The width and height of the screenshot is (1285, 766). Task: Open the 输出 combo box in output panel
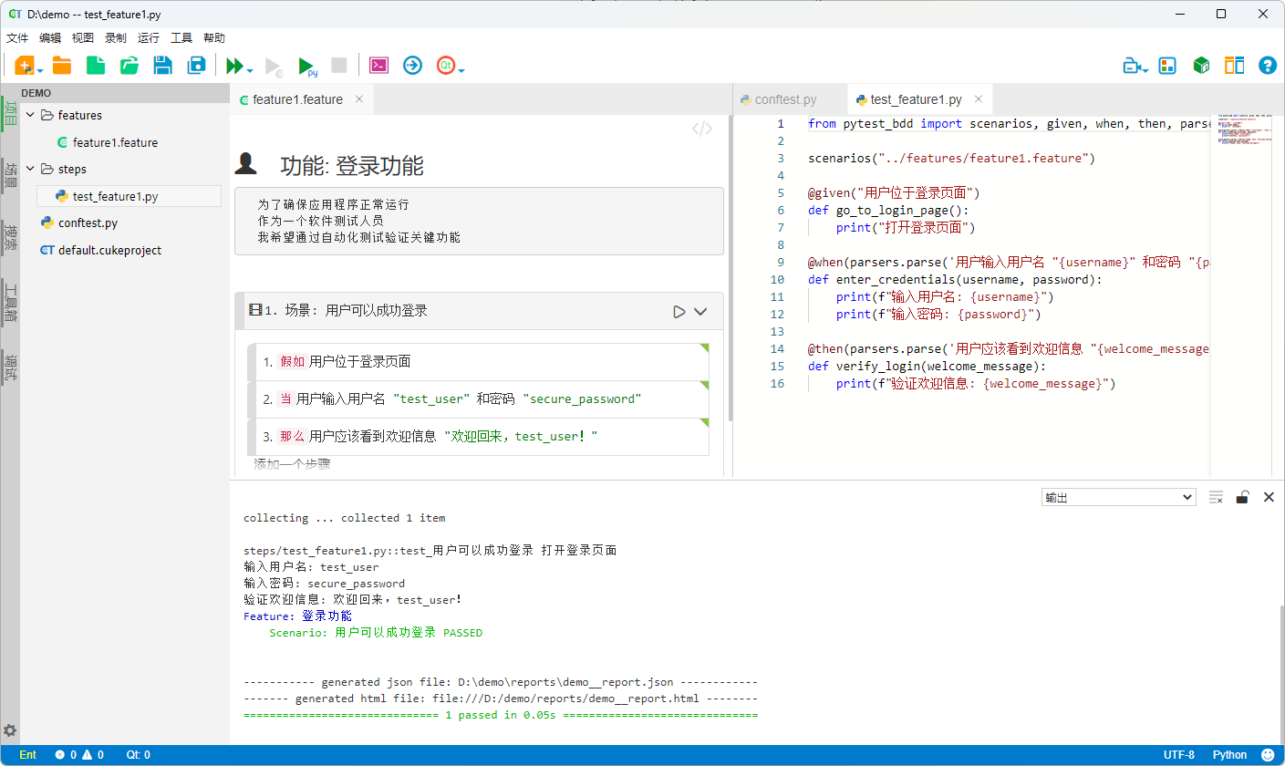(1119, 497)
